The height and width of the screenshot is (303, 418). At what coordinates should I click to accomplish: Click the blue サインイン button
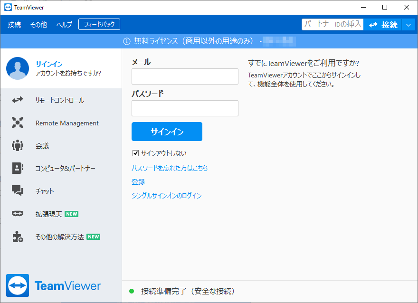click(x=167, y=132)
